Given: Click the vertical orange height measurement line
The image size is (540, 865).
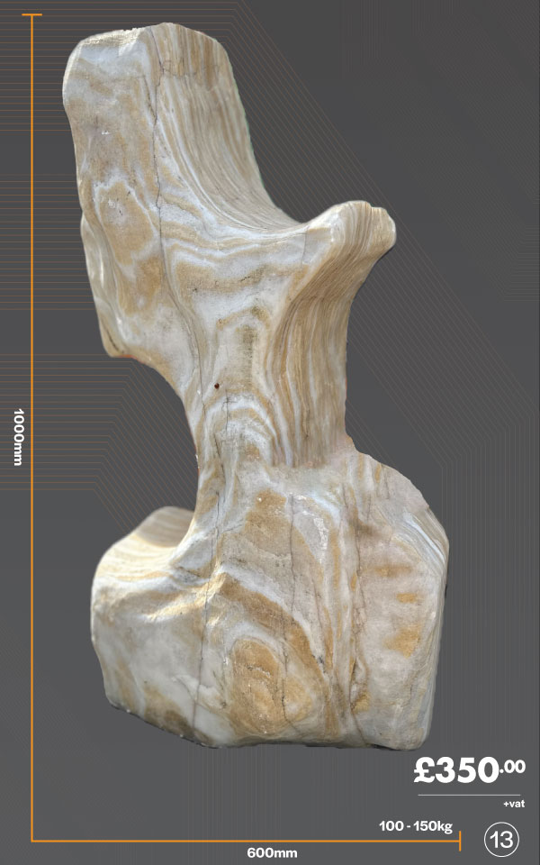Looking at the screenshot, I should coord(33,451).
